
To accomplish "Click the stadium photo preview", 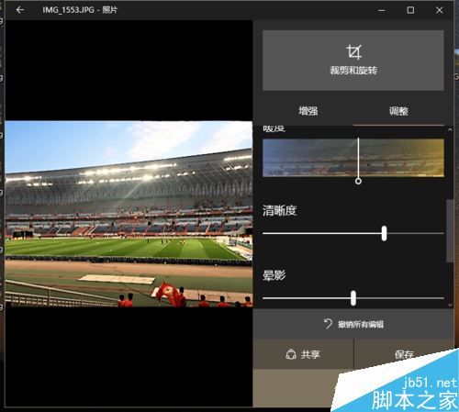I will tap(129, 214).
